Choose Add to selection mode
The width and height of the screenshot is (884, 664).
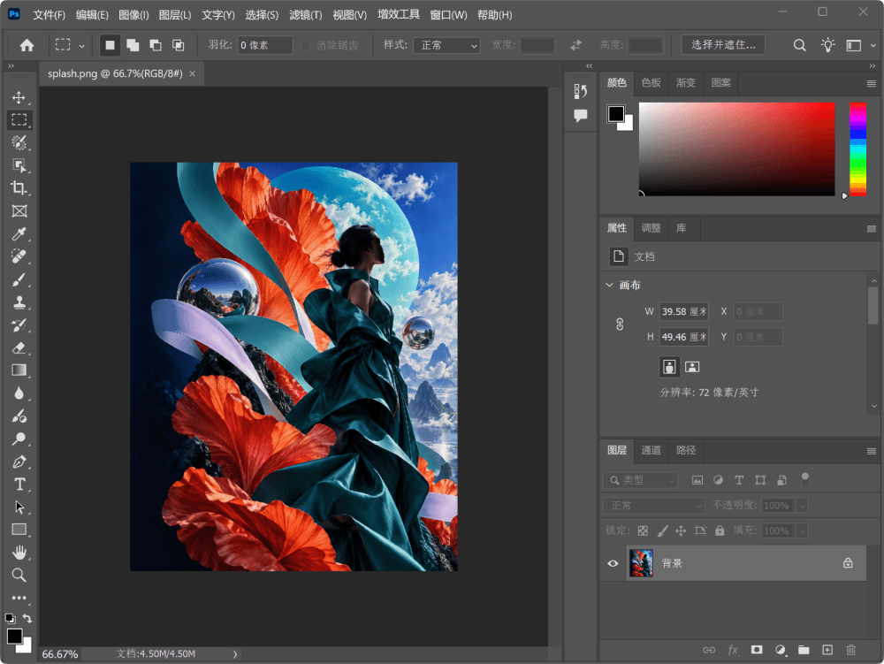pyautogui.click(x=133, y=45)
